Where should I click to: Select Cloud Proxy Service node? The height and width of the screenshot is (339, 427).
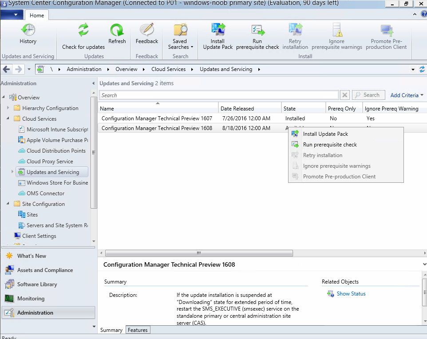(x=45, y=161)
